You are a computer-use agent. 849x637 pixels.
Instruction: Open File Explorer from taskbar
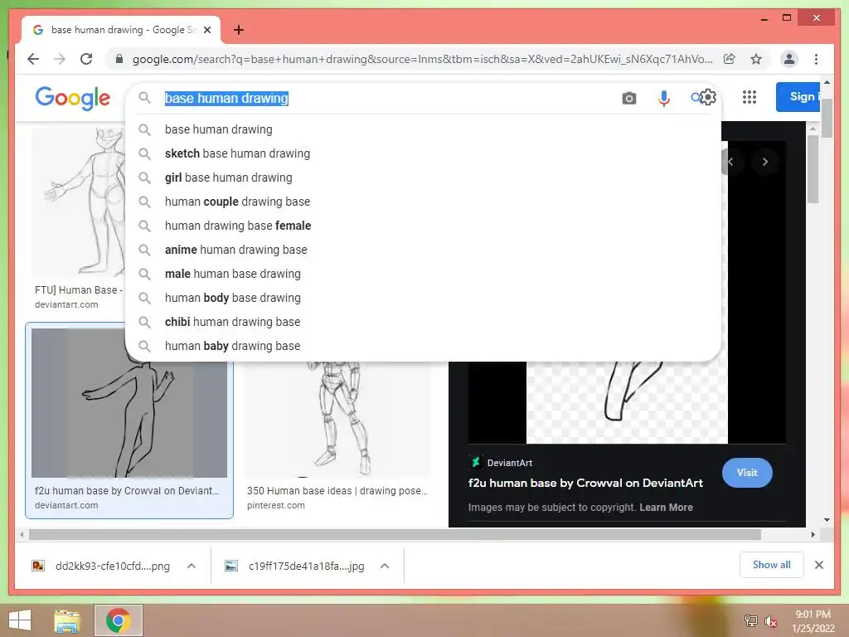(67, 620)
